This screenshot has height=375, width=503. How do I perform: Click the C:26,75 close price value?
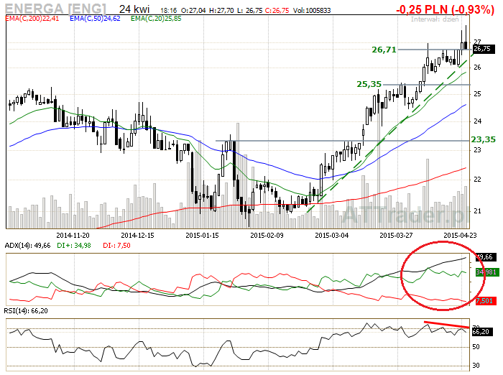click(277, 11)
